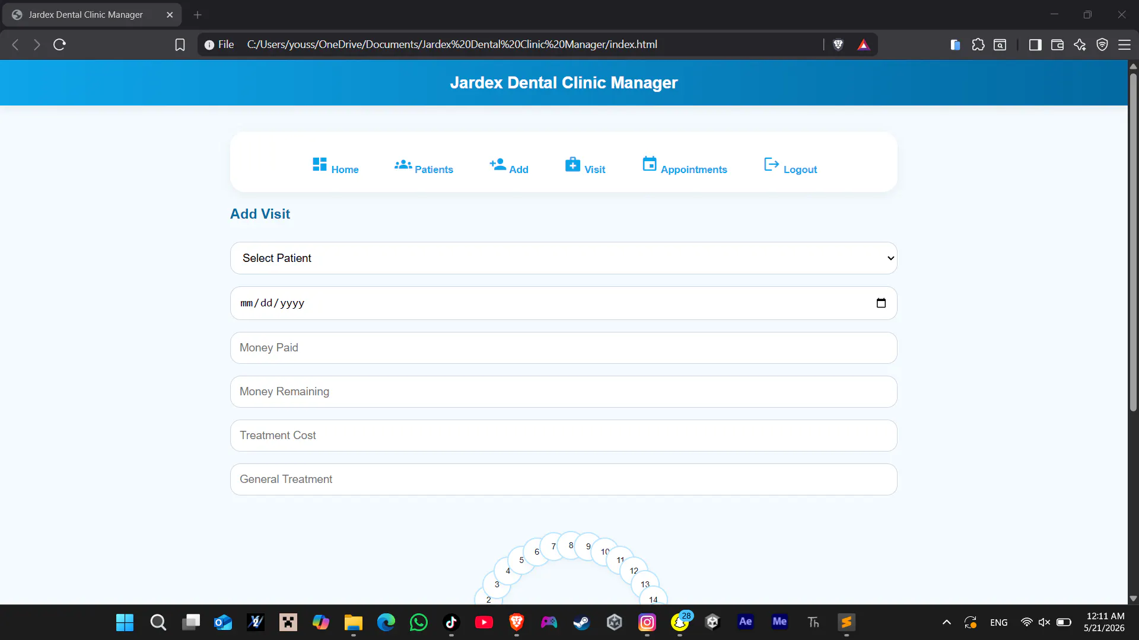
Task: Expand the Select Patient dropdown
Action: [564, 258]
